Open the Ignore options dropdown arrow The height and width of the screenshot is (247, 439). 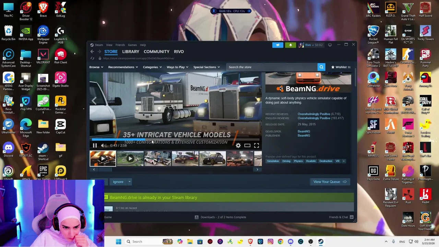pyautogui.click(x=129, y=182)
